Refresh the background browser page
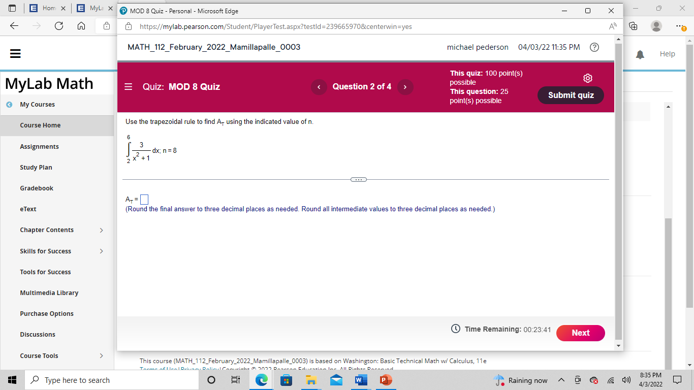This screenshot has width=694, height=390. tap(59, 26)
